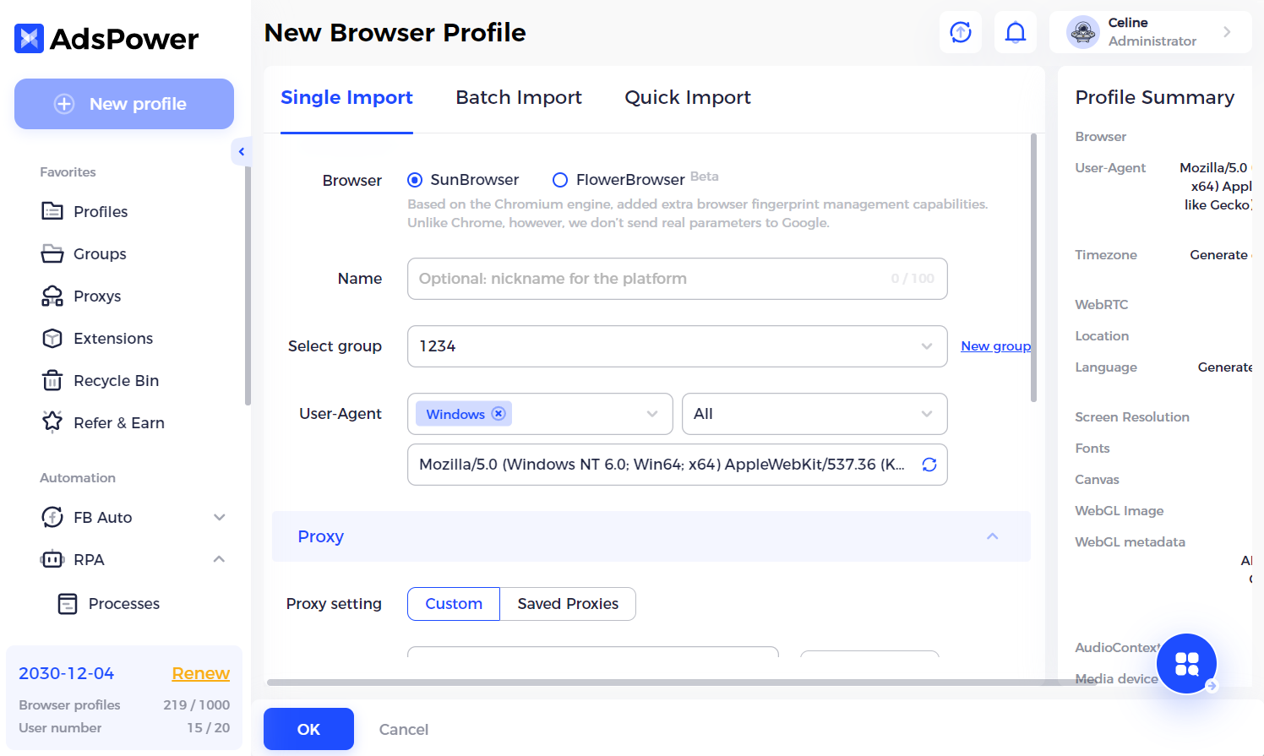Select SunBrowser radio button
This screenshot has height=756, width=1264.
415,180
